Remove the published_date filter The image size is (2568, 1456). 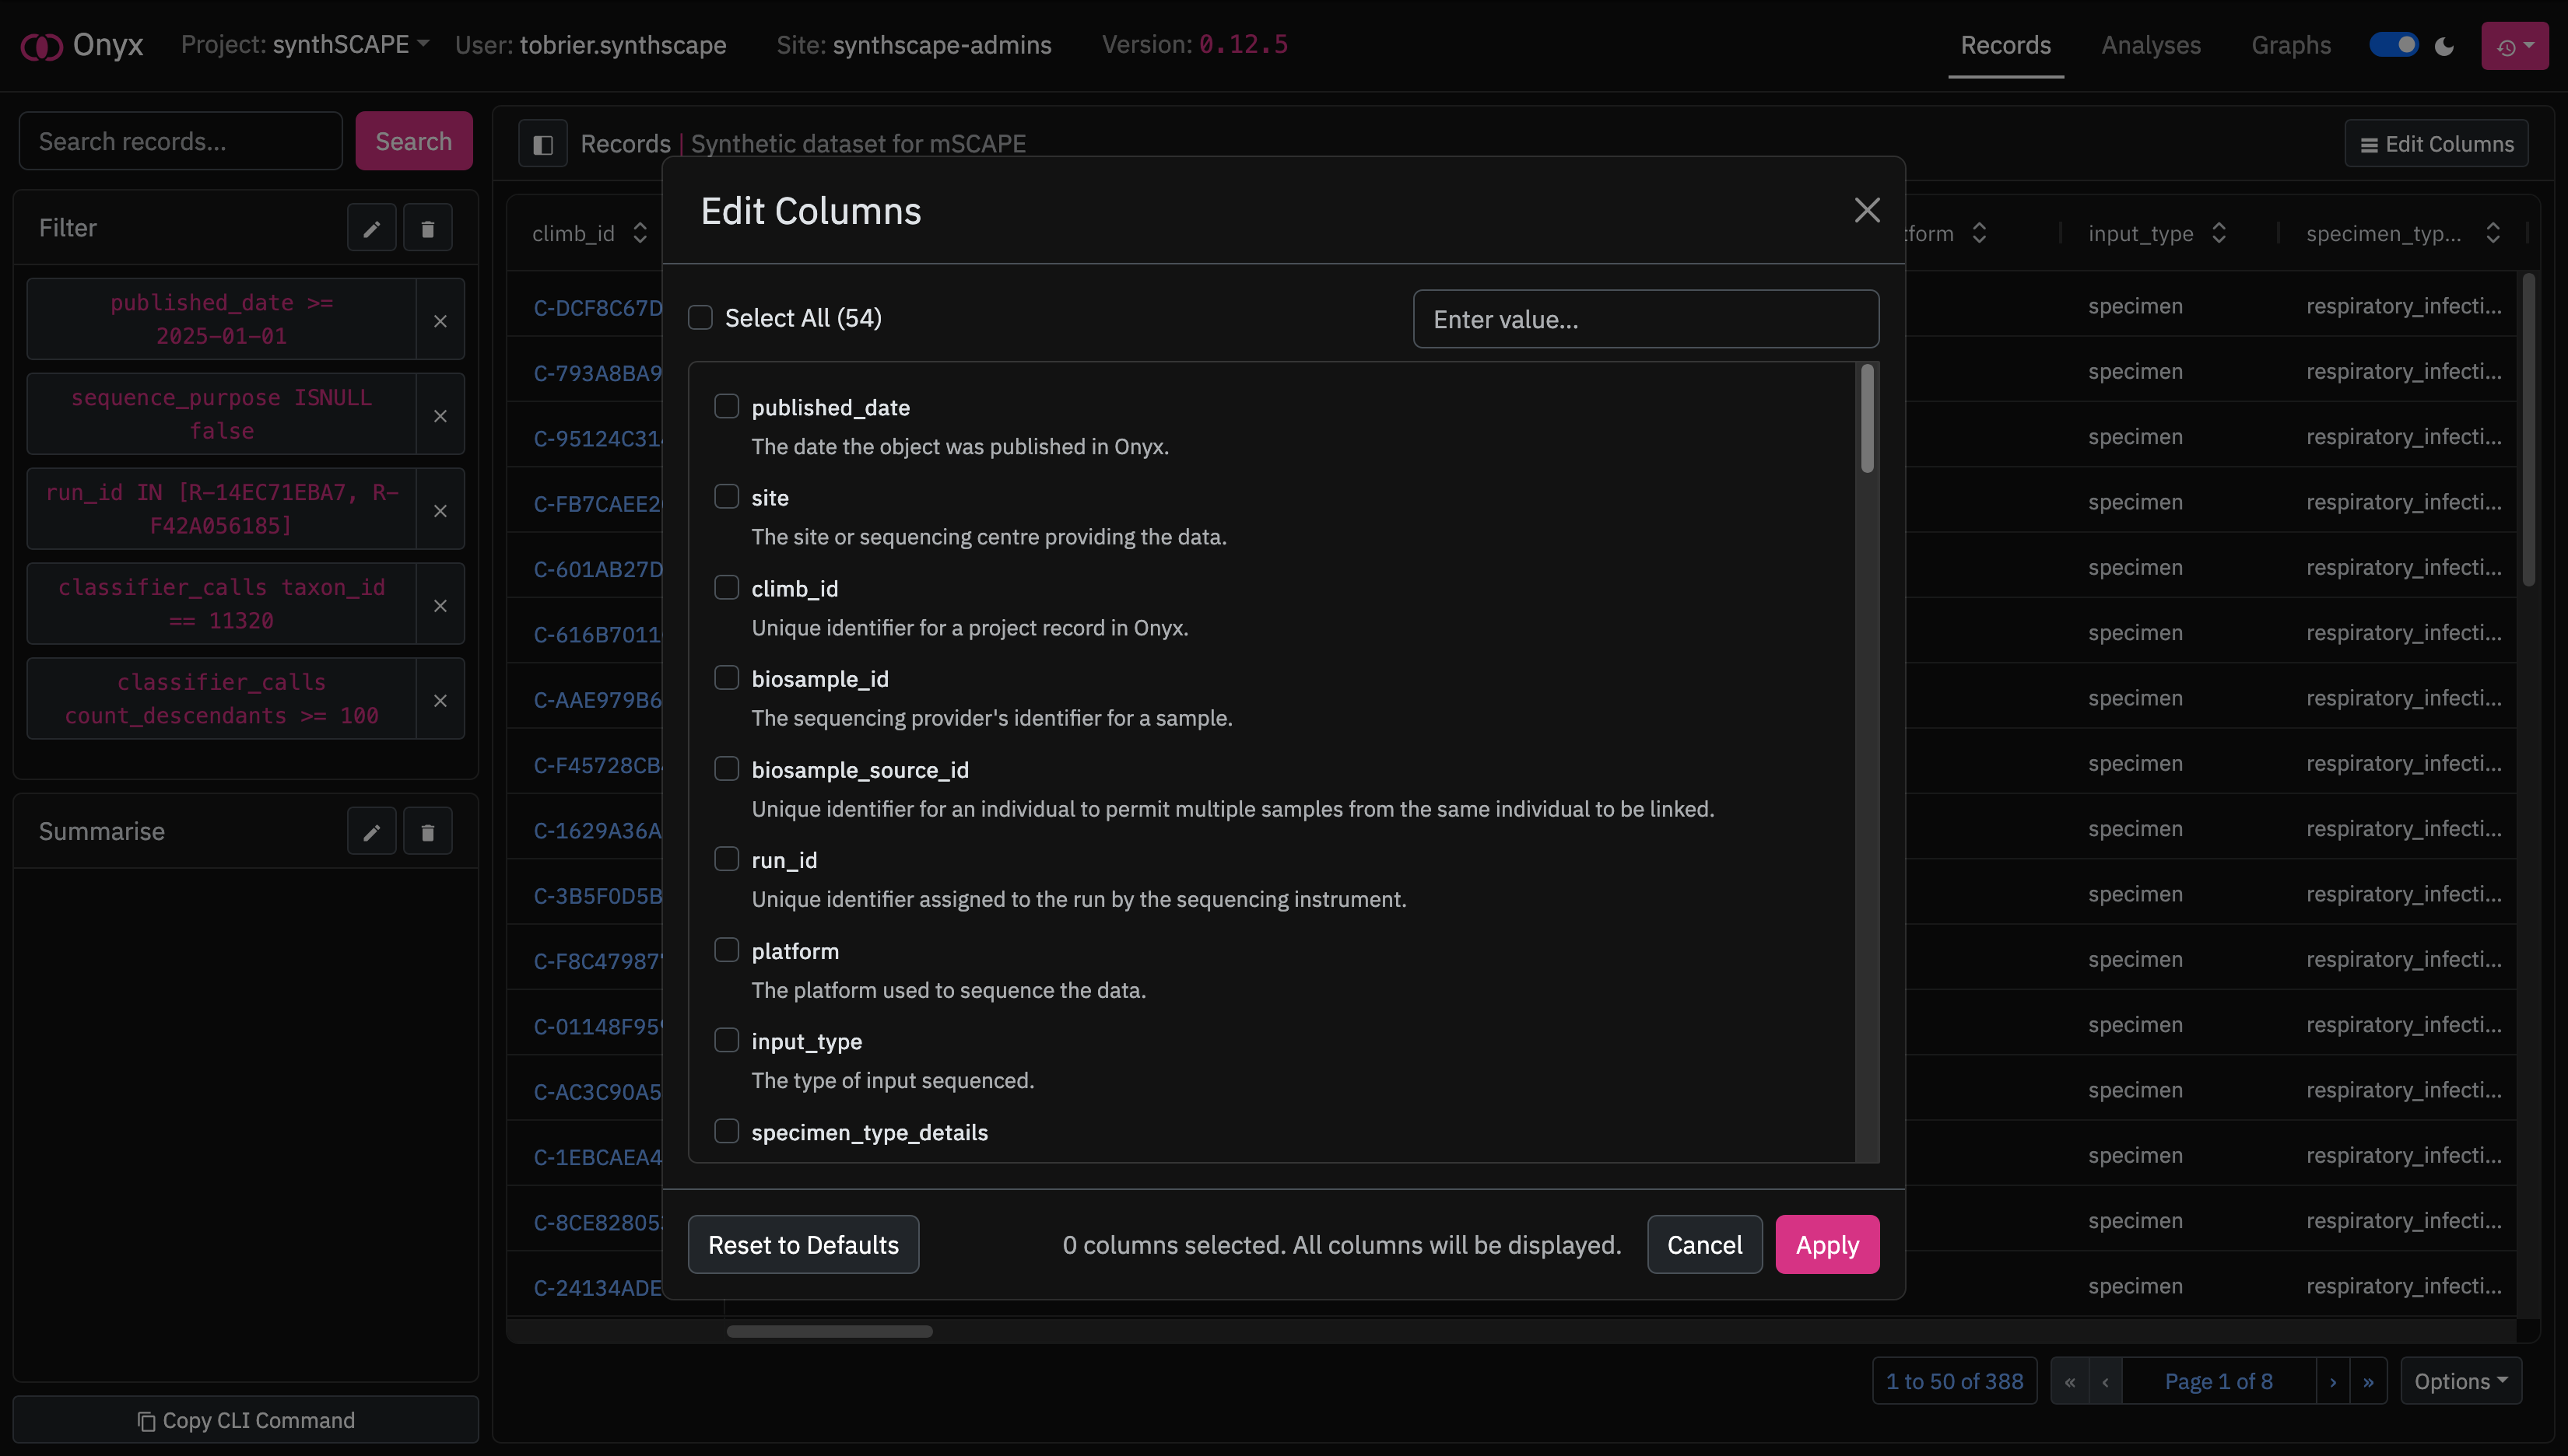pos(440,320)
